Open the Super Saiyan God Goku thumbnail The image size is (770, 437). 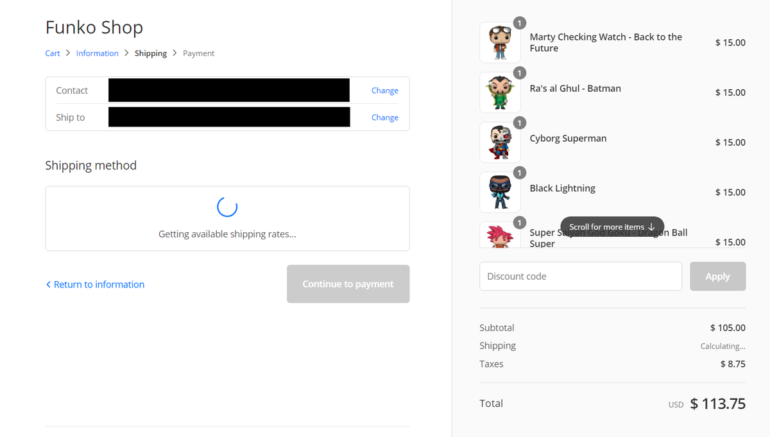tap(500, 235)
